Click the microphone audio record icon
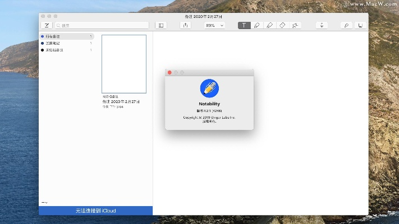Viewport: 399px width, 224px height. tap(322, 25)
